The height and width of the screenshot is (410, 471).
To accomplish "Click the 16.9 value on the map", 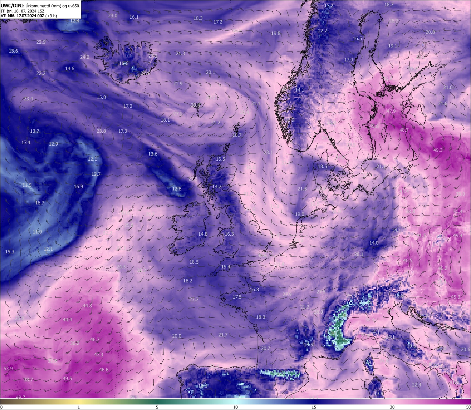I will pos(78,186).
